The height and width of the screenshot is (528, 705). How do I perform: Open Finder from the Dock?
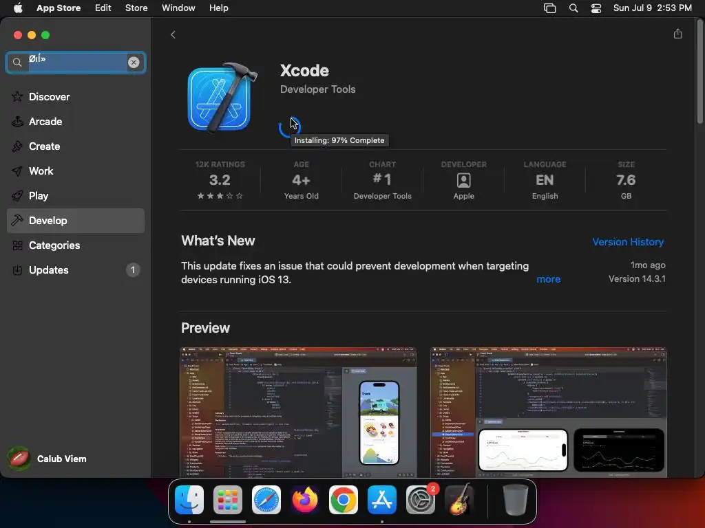(189, 500)
